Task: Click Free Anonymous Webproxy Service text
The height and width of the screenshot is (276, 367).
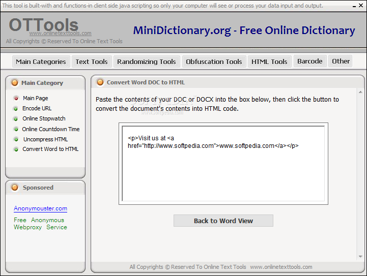Action: (40, 224)
